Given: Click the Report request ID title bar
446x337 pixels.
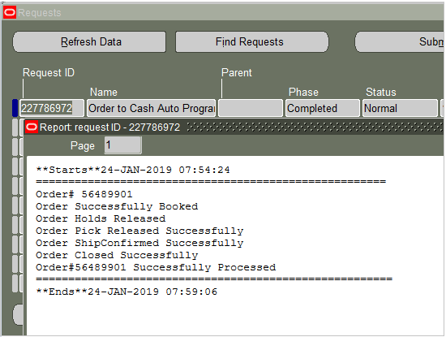Looking at the screenshot, I should pyautogui.click(x=234, y=127).
